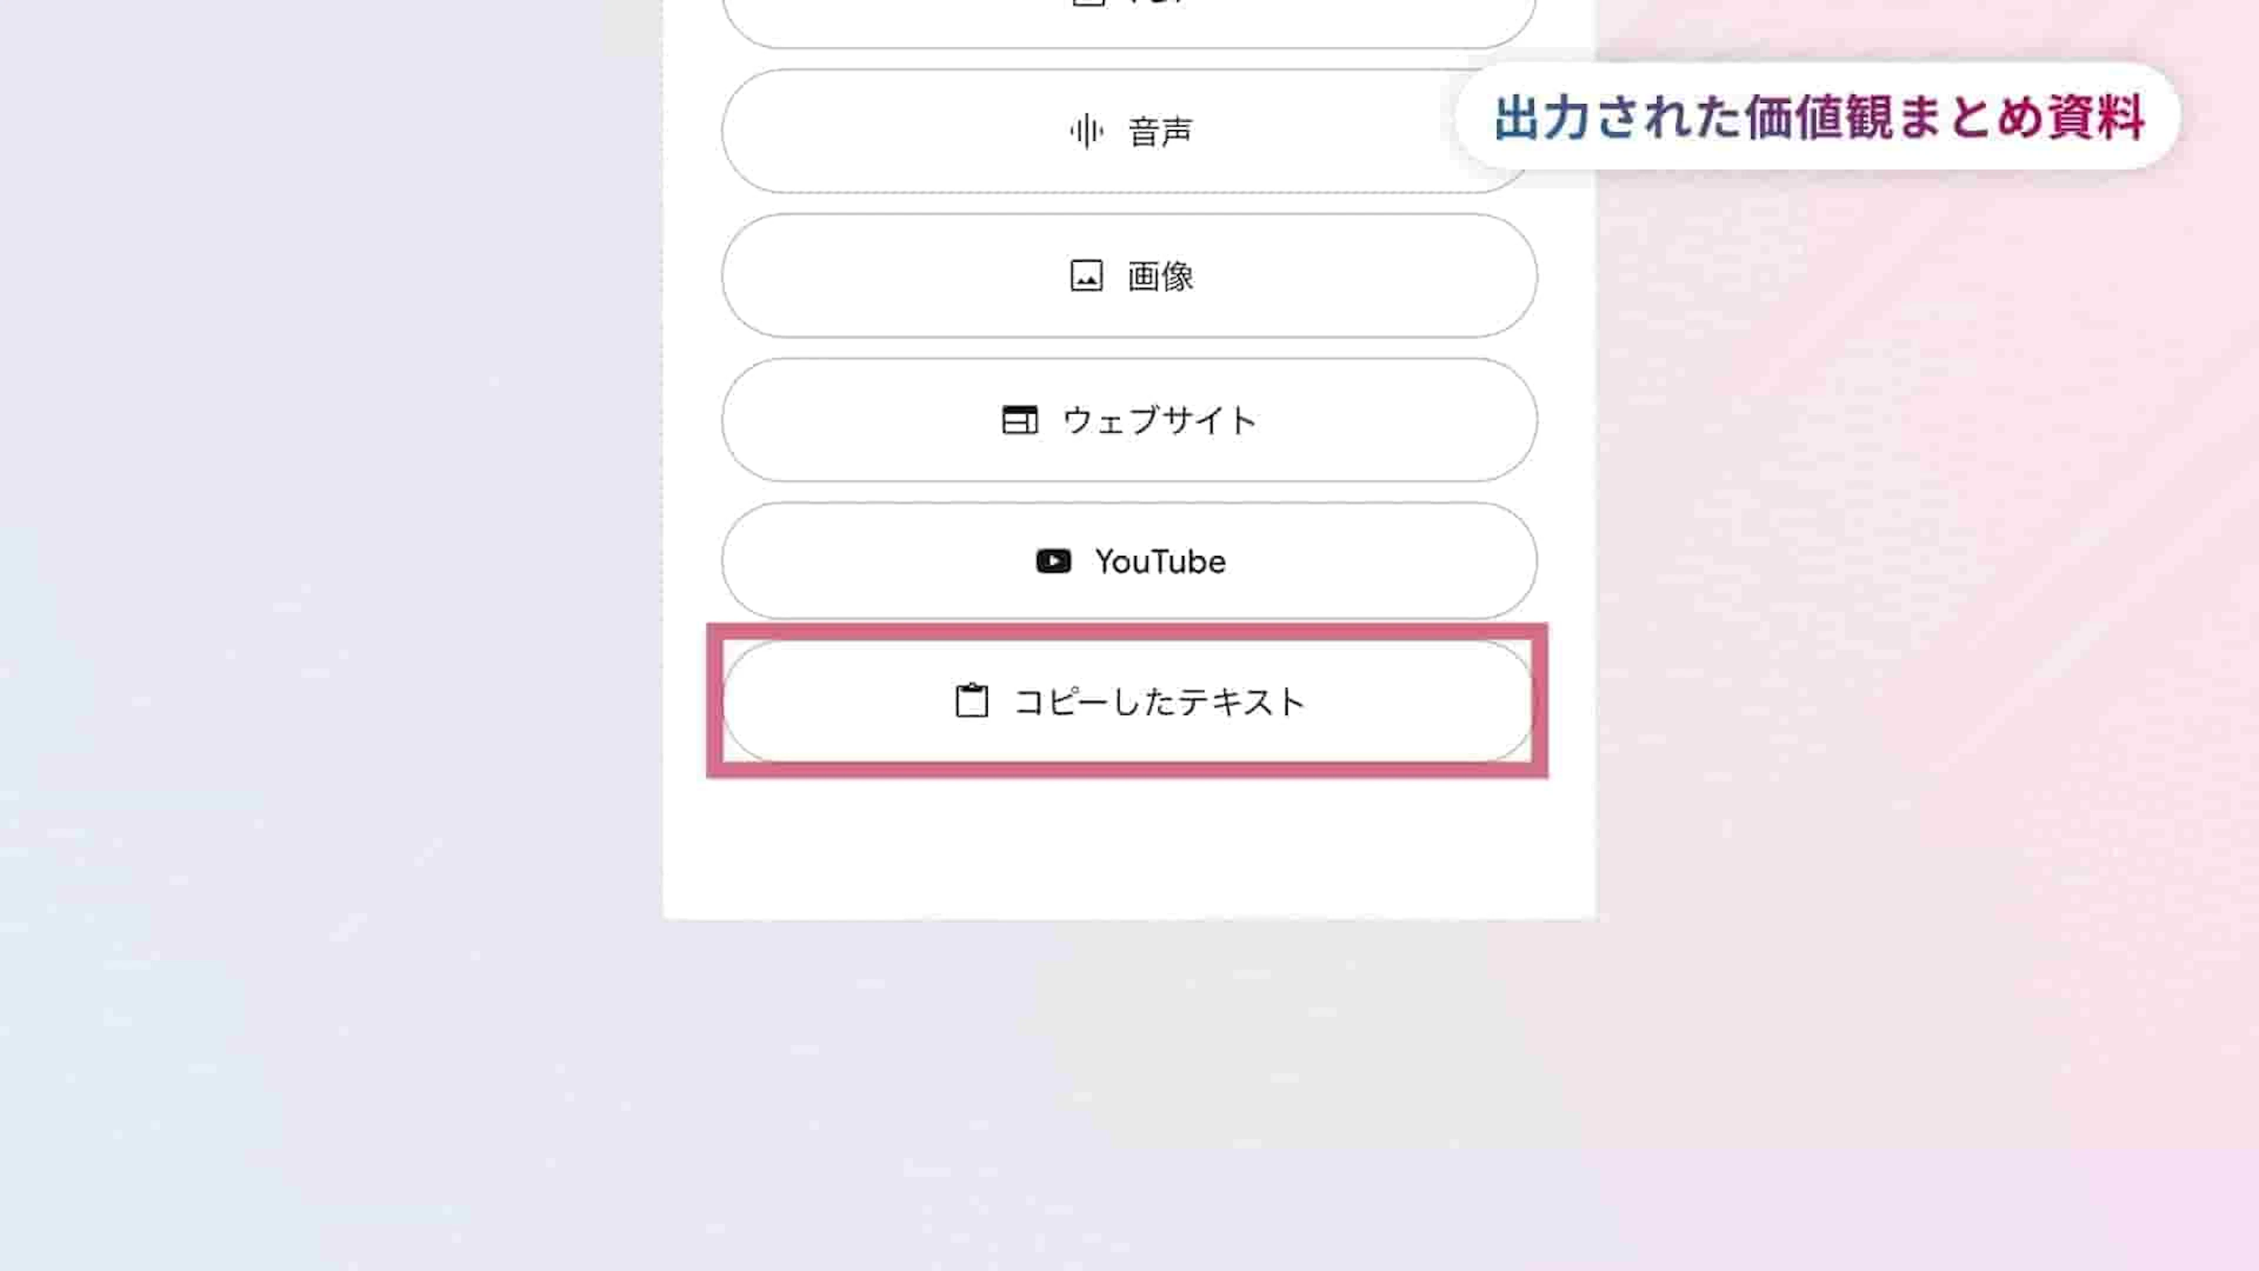This screenshot has width=2259, height=1271.
Task: Click the YouTube text label
Action: click(1160, 561)
